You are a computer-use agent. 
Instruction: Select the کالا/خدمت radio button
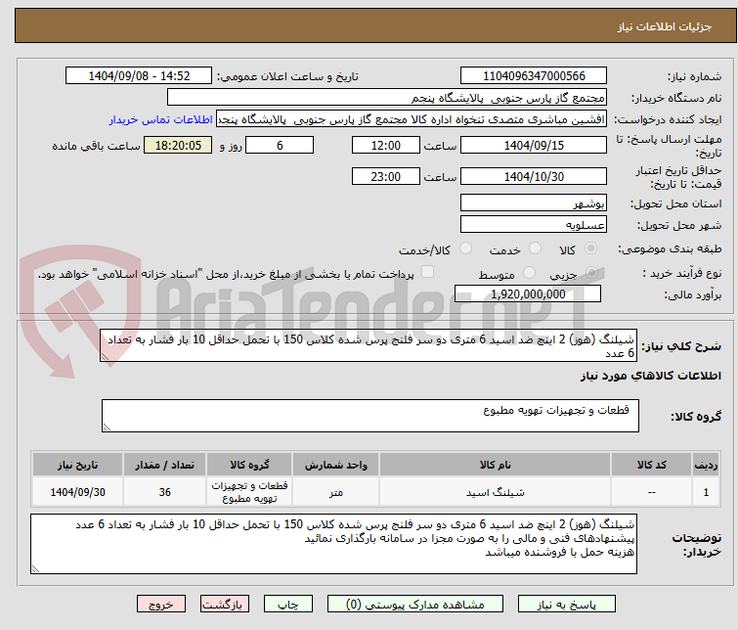(465, 248)
